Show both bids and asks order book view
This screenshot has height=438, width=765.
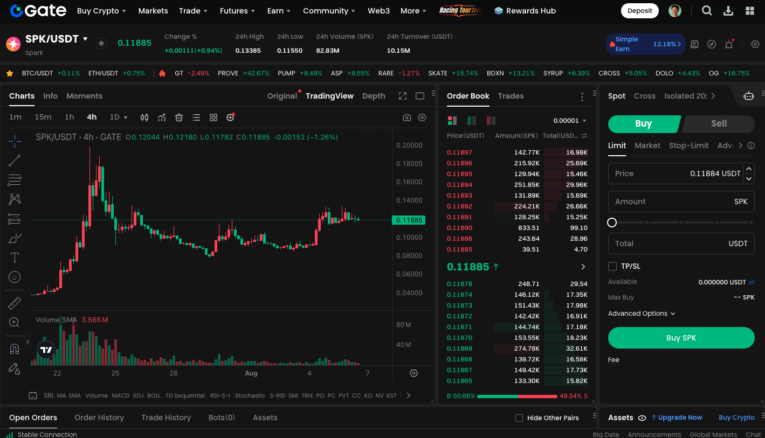click(x=452, y=121)
